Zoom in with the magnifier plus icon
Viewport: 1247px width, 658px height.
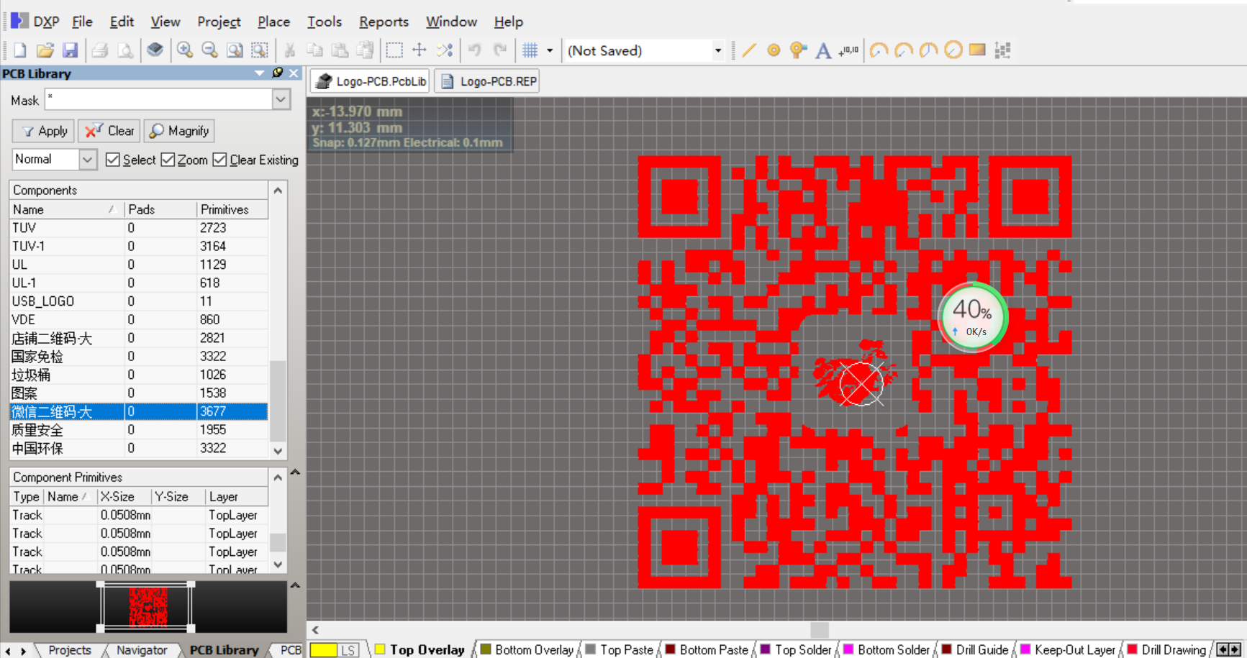pyautogui.click(x=185, y=50)
